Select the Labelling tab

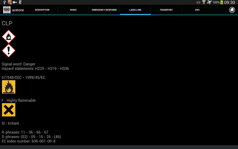[x=135, y=10]
